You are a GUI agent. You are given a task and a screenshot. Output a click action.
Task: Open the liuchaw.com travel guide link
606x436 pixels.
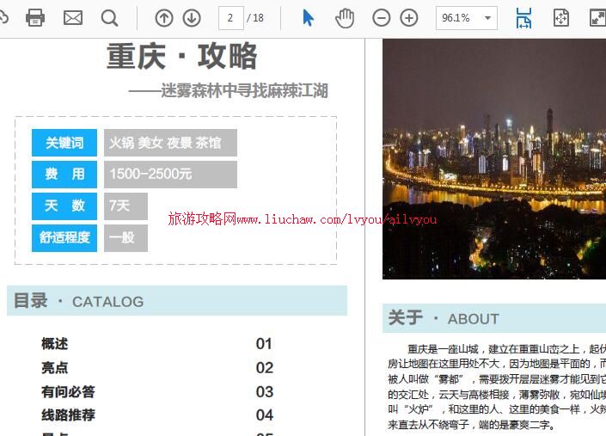click(x=303, y=219)
